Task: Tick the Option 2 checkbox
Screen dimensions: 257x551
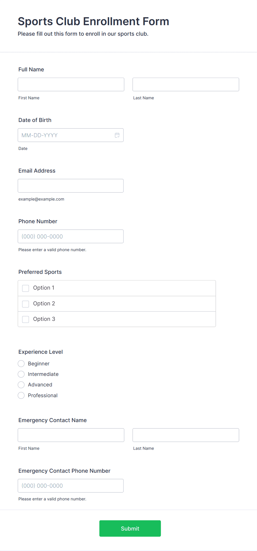Action: tap(25, 304)
